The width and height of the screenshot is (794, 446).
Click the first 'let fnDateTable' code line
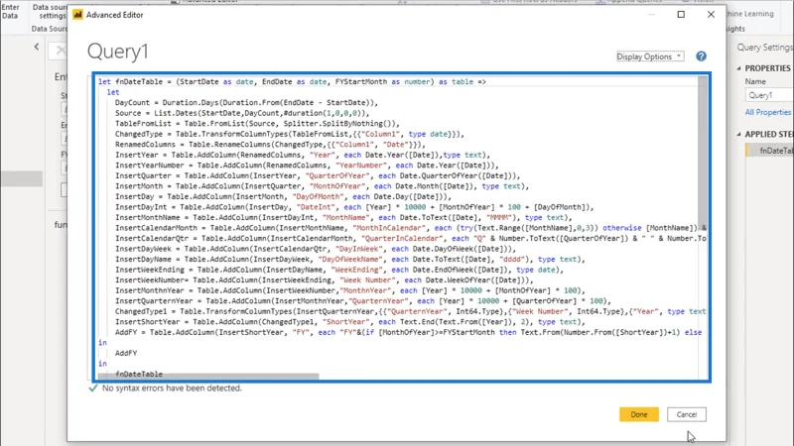coord(292,82)
